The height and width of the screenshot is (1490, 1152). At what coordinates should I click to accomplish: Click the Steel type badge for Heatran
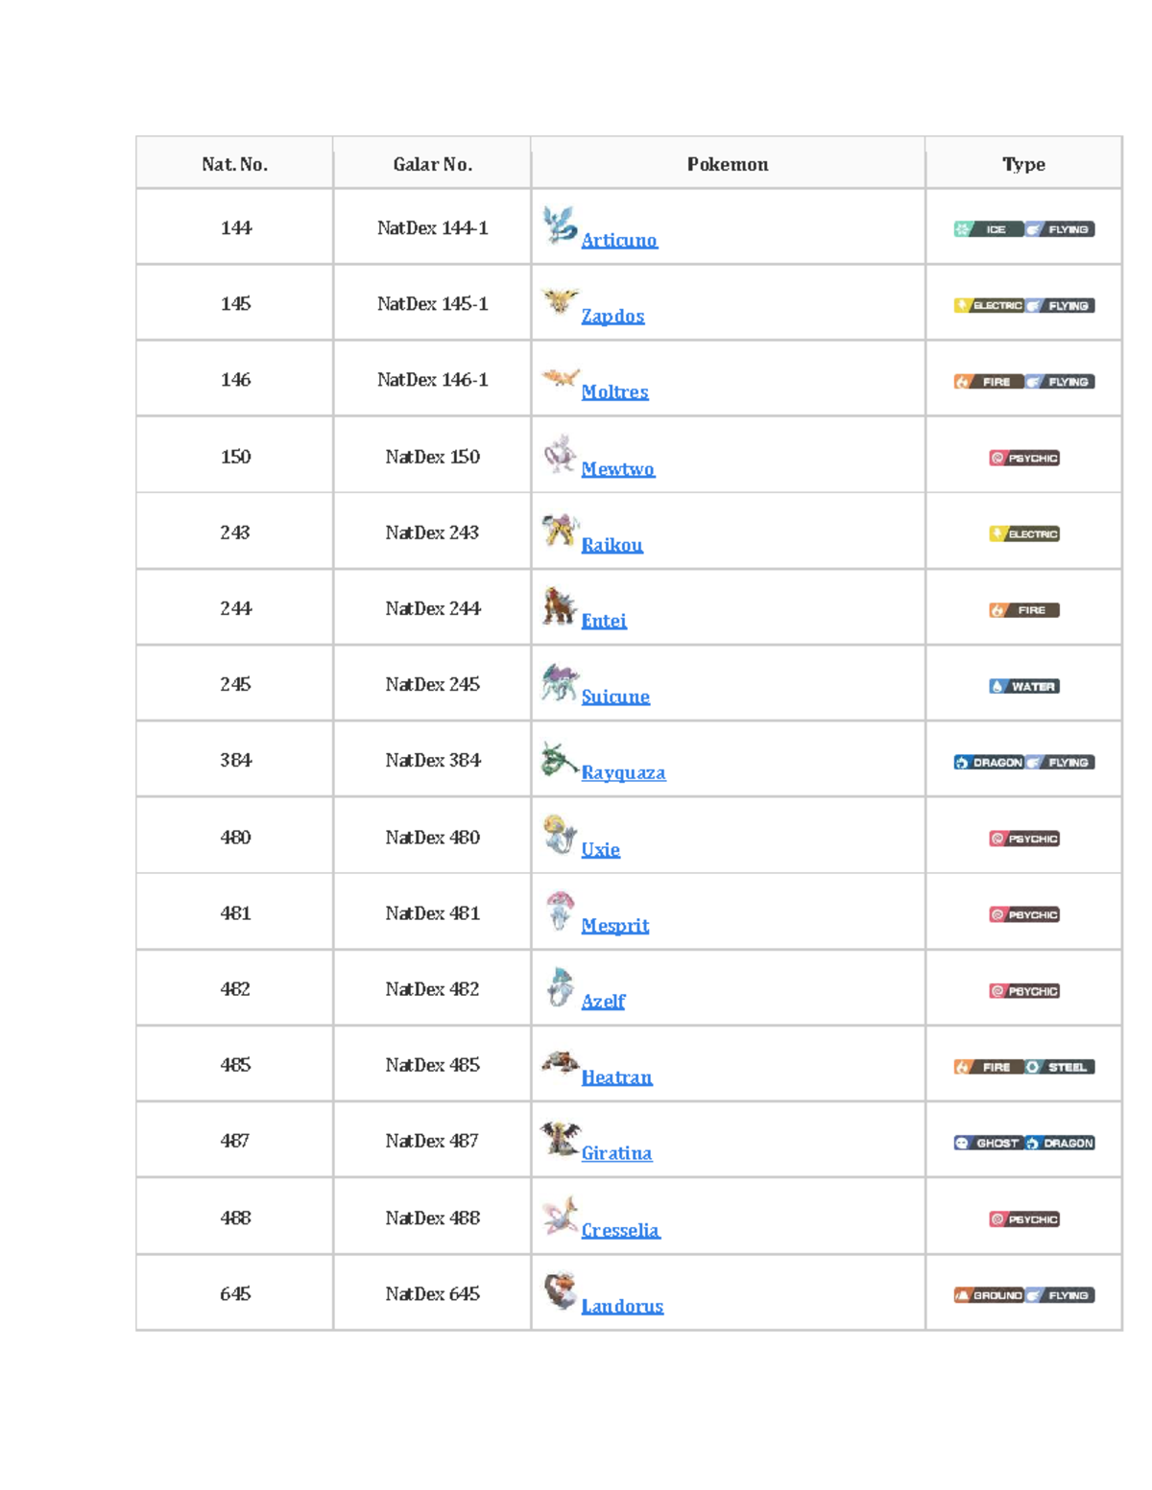(1060, 1067)
